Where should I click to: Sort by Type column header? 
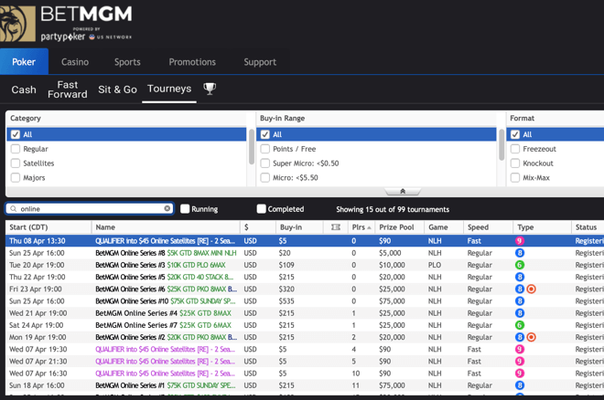coord(542,227)
